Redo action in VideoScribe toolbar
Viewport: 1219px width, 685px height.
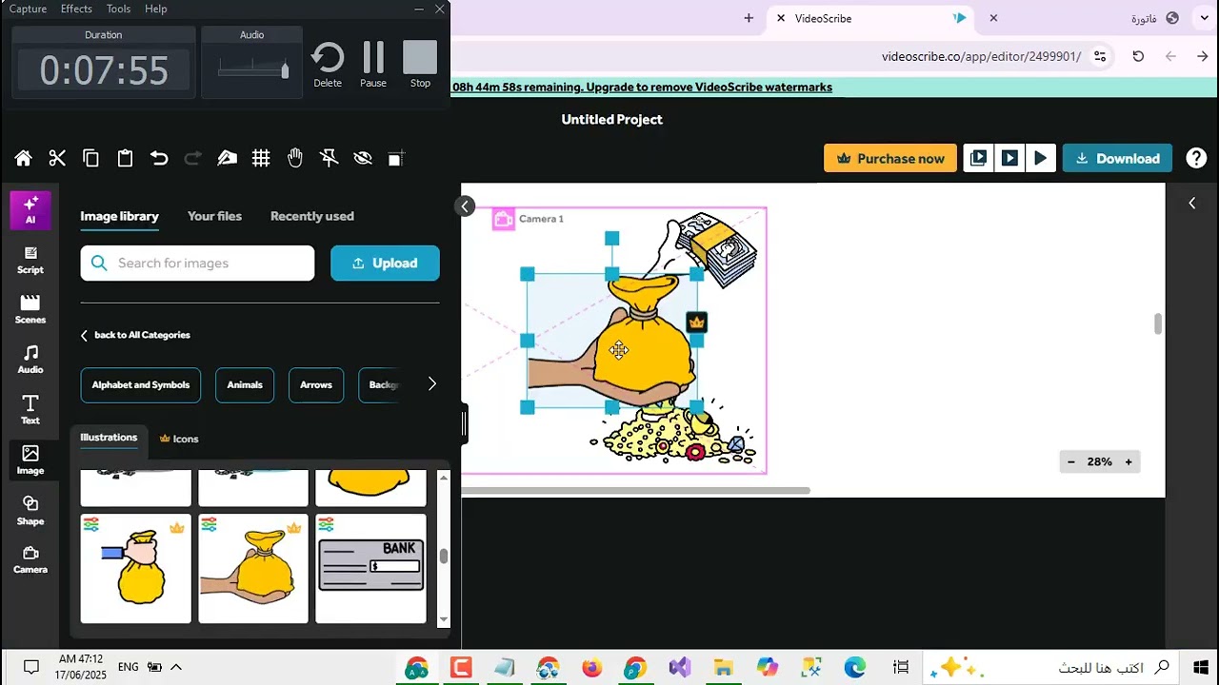(193, 159)
